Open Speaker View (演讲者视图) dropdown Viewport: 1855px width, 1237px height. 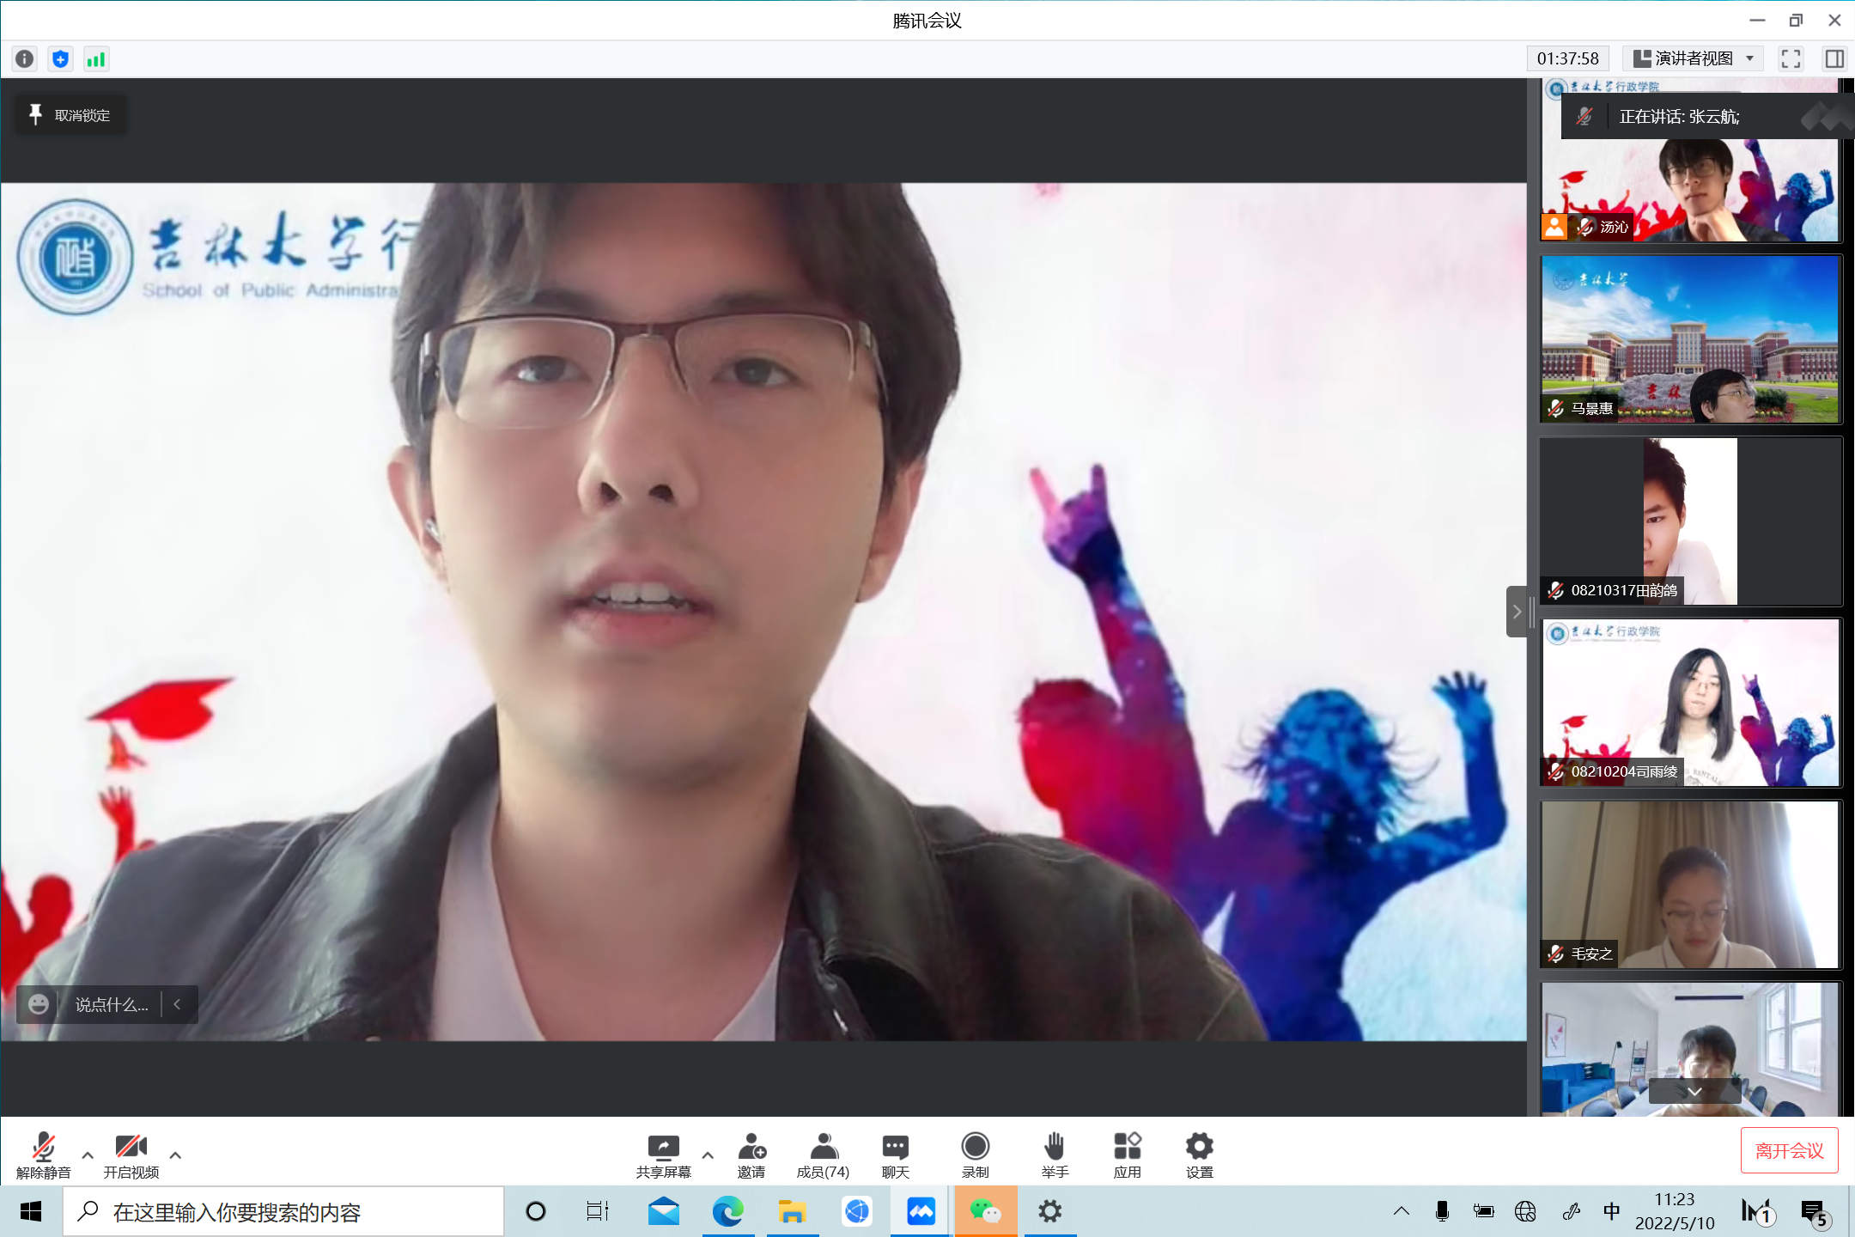point(1694,58)
